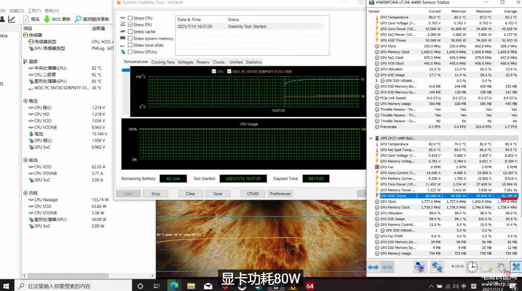Click the 中 input method indicator
Image resolution: width=522 pixels, height=291 pixels.
(x=464, y=286)
